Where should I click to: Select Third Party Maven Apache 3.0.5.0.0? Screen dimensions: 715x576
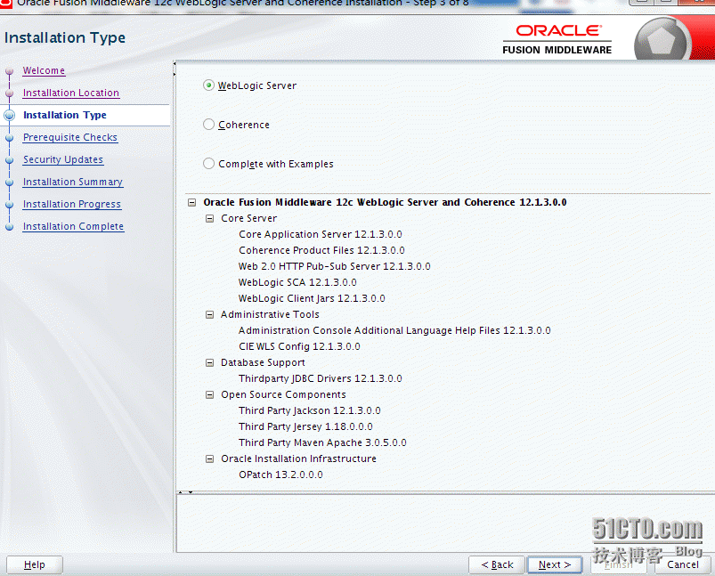click(322, 442)
